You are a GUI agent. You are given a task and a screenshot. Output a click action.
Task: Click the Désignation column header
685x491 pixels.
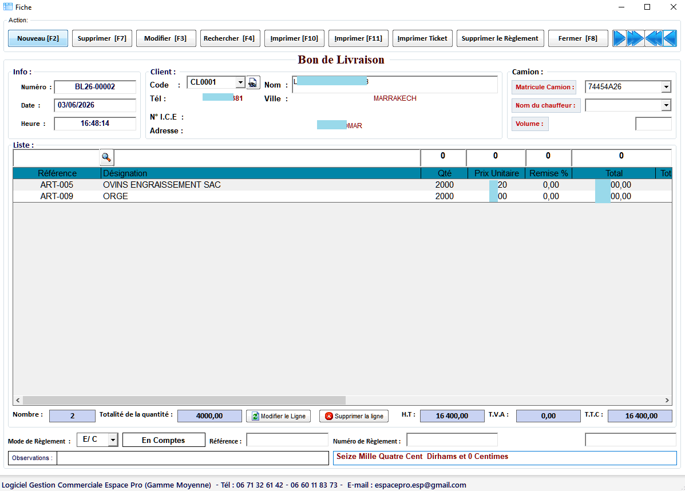pos(261,173)
